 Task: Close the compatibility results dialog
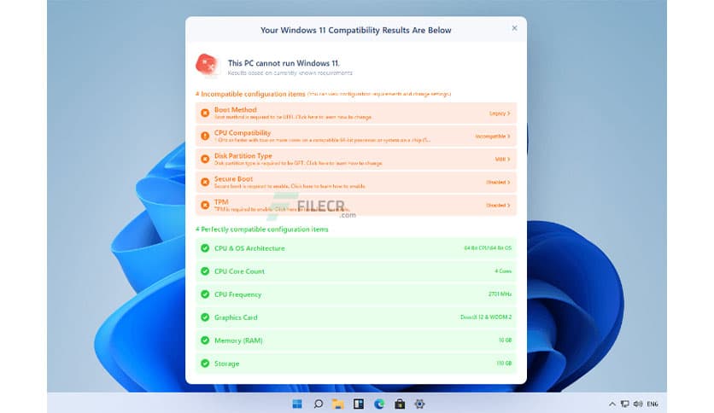tap(514, 28)
